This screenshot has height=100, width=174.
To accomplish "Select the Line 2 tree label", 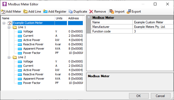I will (x=22, y=57).
